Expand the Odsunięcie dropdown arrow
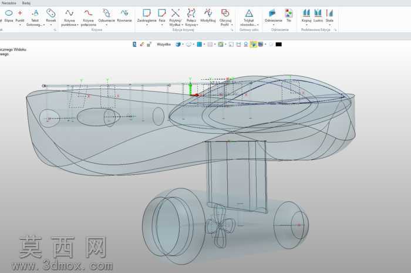Viewport: 411px width, 273px height. pos(106,25)
